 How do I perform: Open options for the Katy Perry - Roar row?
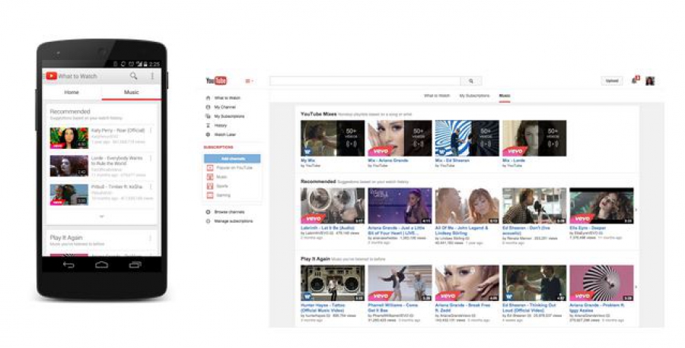click(151, 131)
